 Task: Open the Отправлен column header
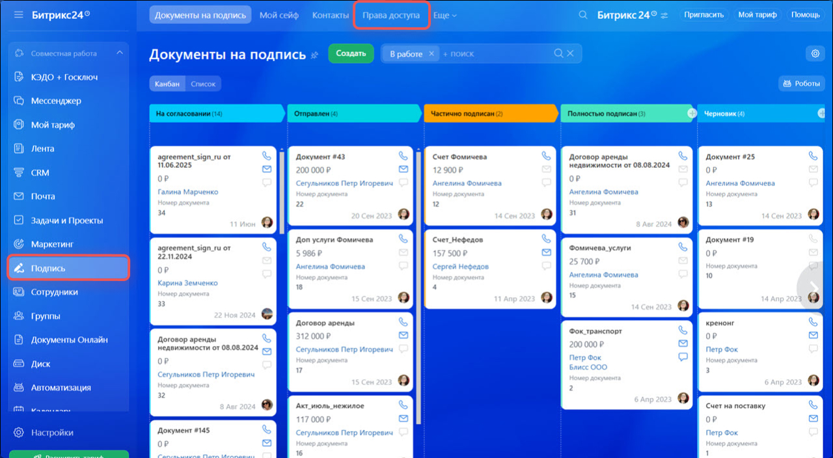(355, 113)
